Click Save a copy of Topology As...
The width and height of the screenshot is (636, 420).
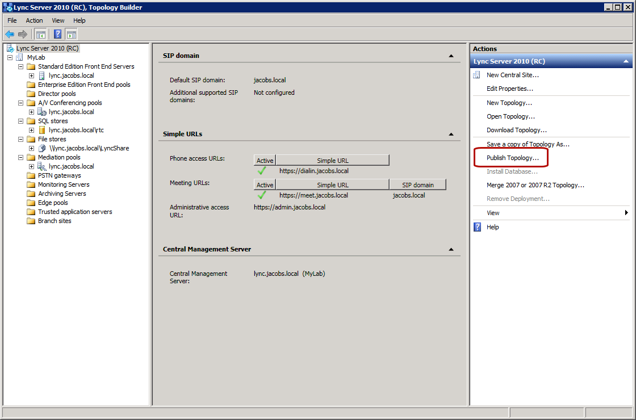(528, 144)
